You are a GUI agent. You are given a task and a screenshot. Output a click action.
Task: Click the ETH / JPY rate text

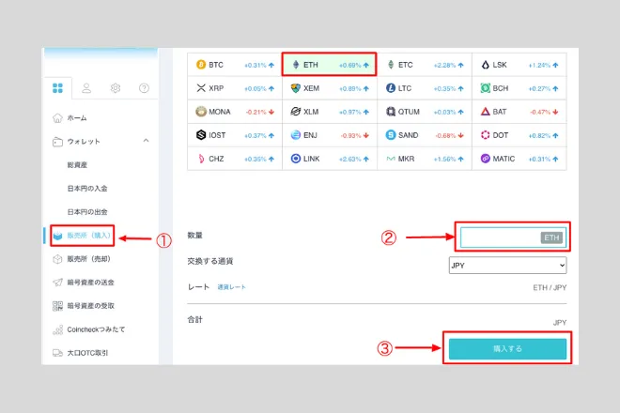(550, 287)
